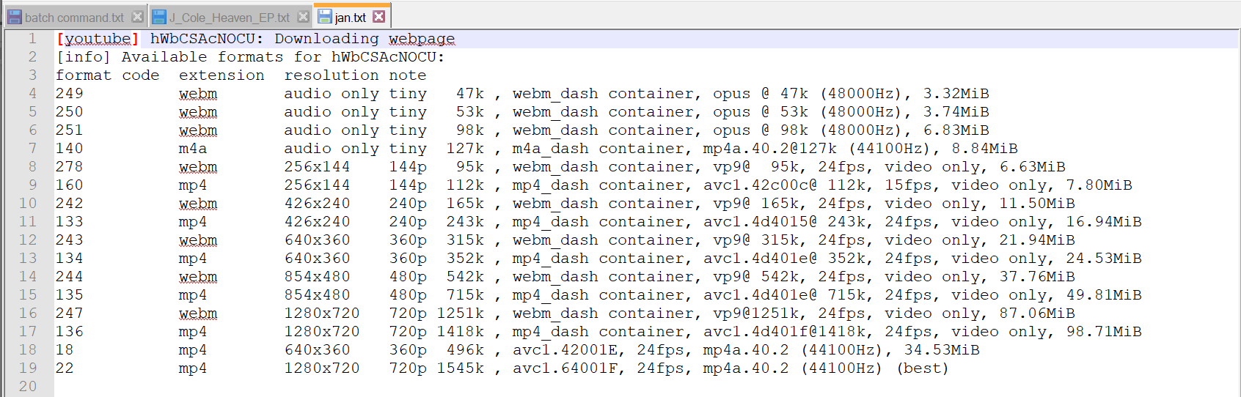Click format code 22 on line 19
1241x397 pixels.
(x=65, y=368)
